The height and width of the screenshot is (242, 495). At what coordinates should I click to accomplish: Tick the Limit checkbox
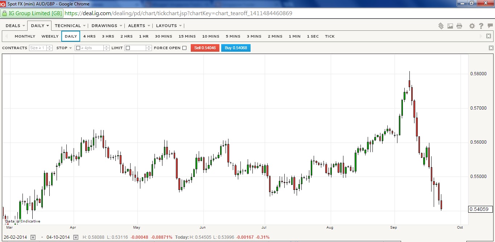tap(128, 48)
